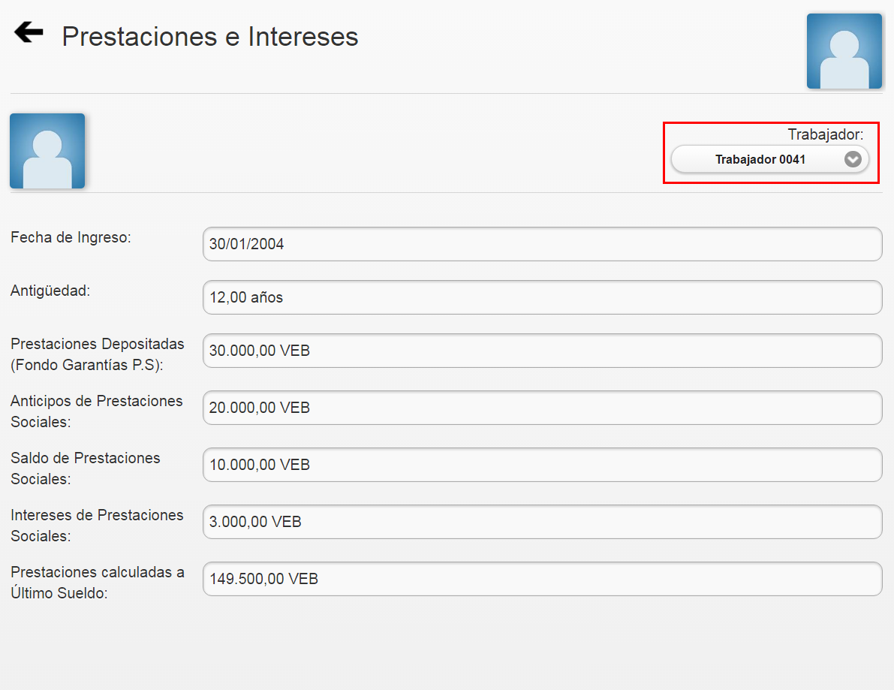Select the Antigüedad value field

coord(542,297)
